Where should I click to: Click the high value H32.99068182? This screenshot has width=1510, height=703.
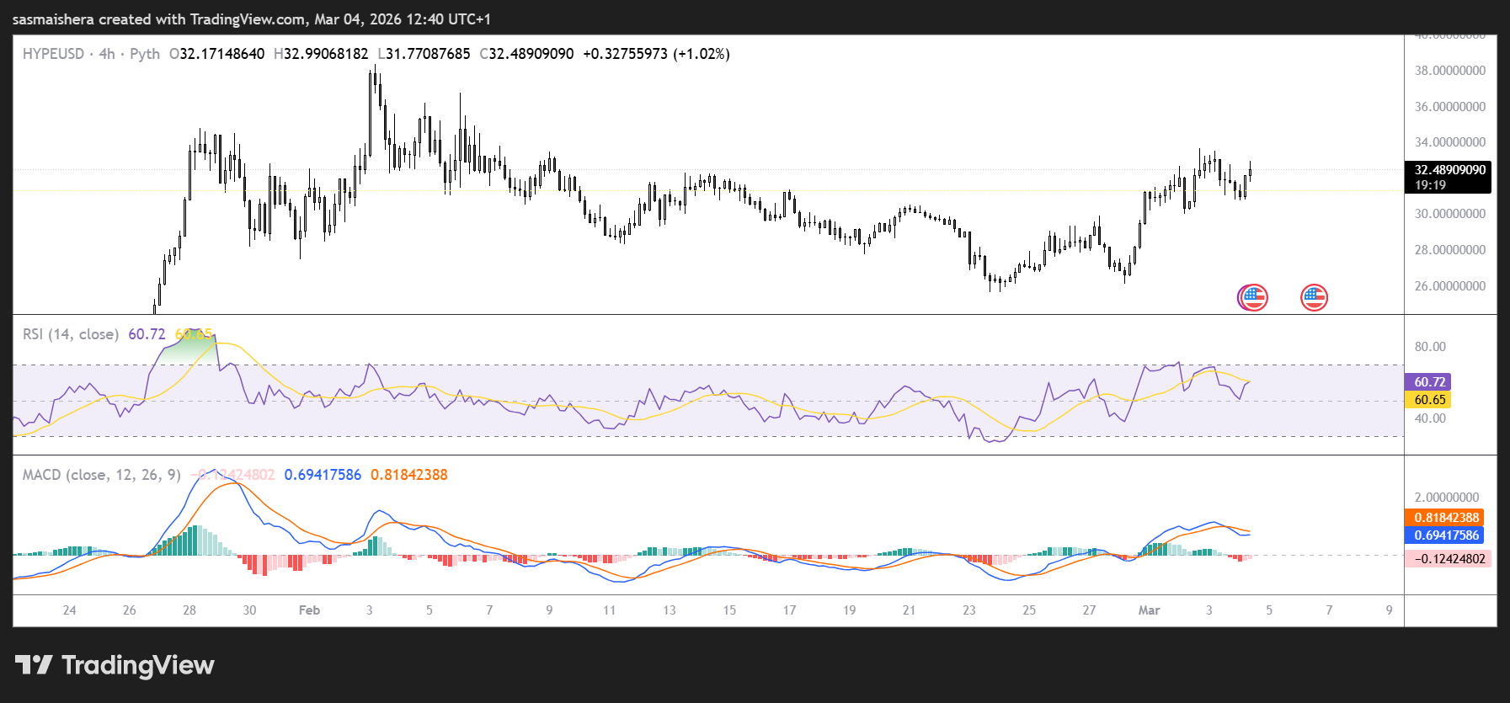tap(321, 54)
